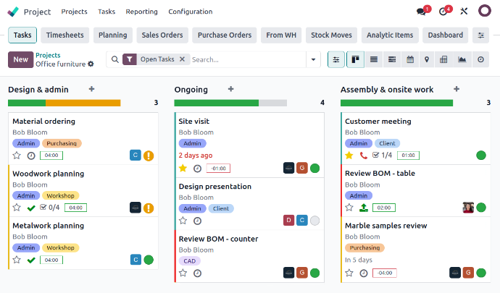Toggle the search panel filter button
Image resolution: width=500 pixels, height=293 pixels.
[x=336, y=59]
